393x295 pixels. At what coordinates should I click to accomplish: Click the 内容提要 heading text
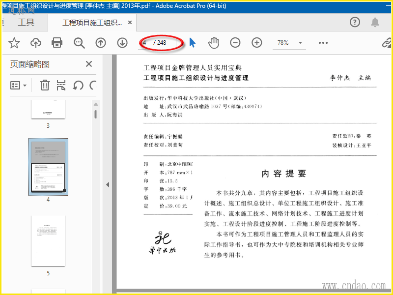coord(284,174)
